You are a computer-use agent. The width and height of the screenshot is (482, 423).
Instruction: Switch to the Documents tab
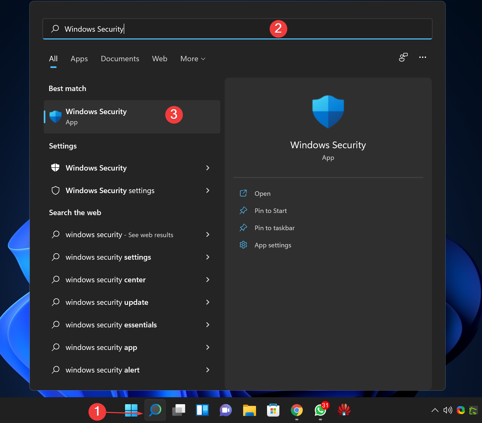click(x=120, y=59)
